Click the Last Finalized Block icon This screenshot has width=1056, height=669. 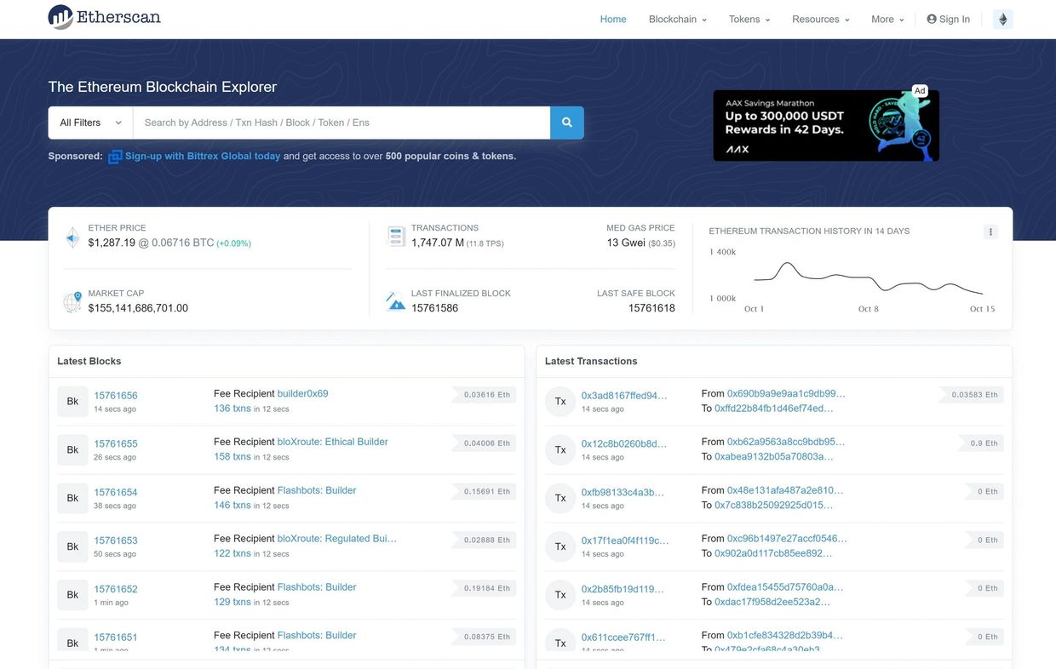(396, 301)
